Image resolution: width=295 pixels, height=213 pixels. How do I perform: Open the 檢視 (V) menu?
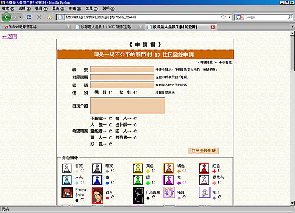coord(41,9)
